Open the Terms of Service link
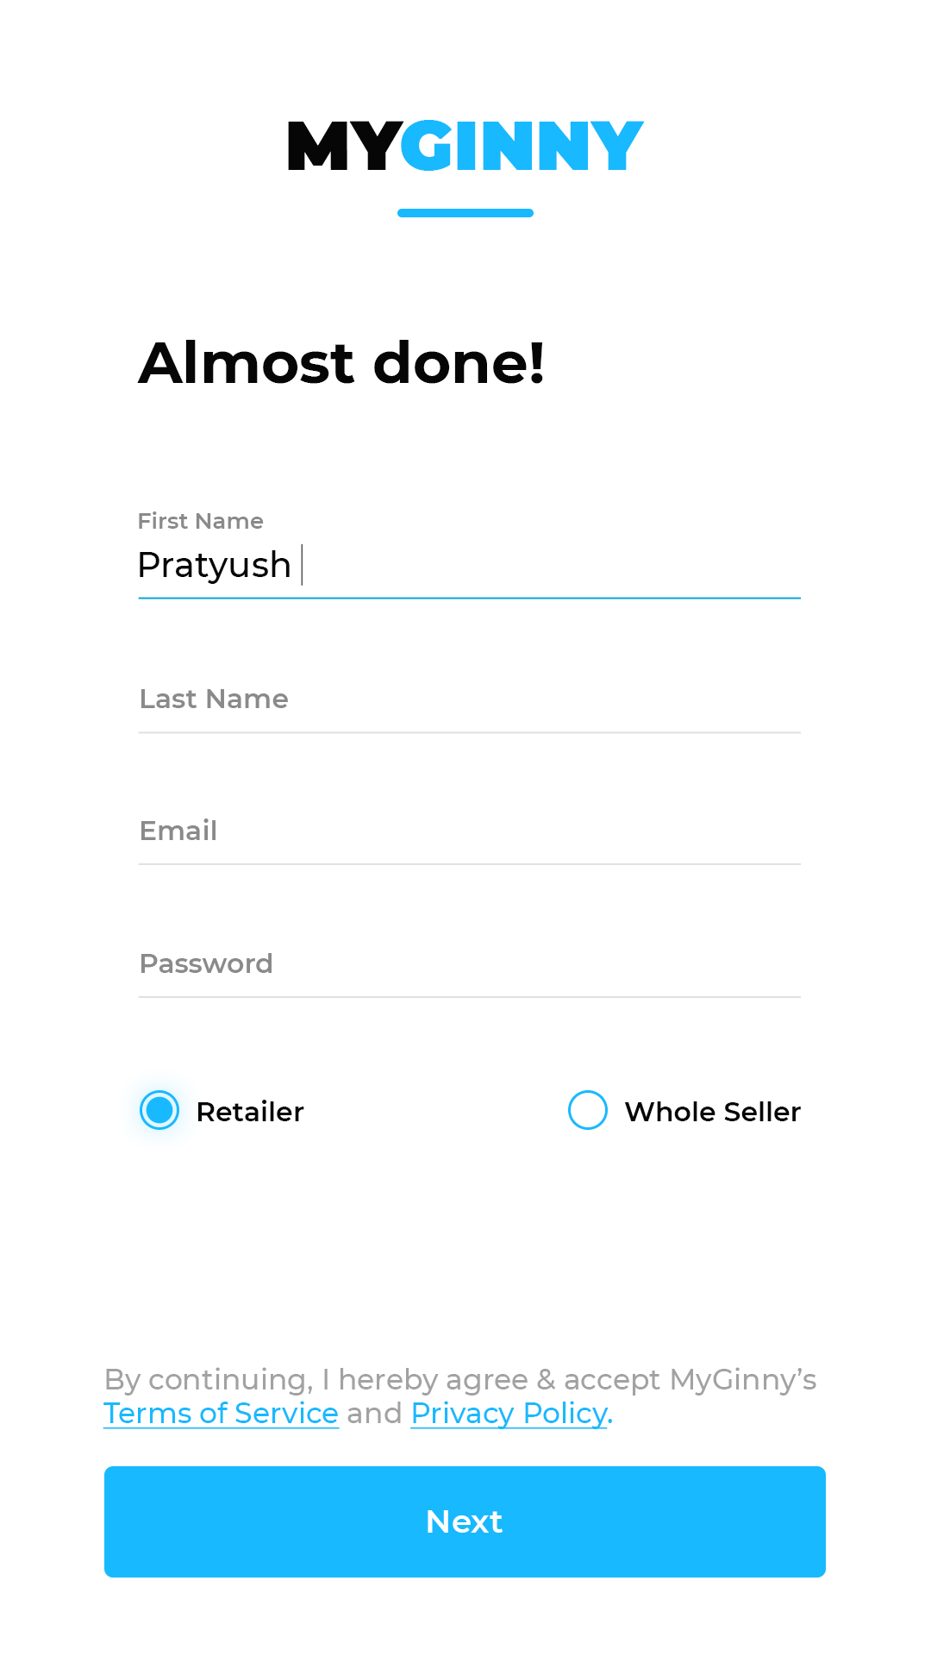Image resolution: width=931 pixels, height=1656 pixels. tap(221, 1414)
